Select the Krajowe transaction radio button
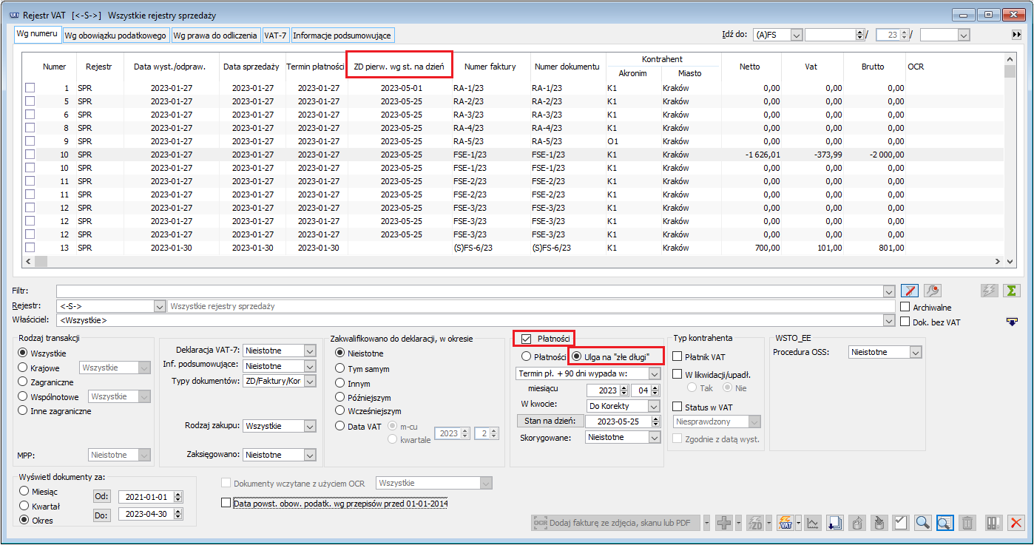The width and height of the screenshot is (1034, 545). [24, 368]
